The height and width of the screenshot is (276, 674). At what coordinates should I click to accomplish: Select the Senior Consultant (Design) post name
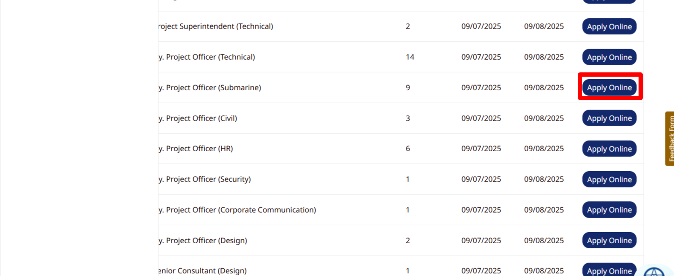click(202, 271)
